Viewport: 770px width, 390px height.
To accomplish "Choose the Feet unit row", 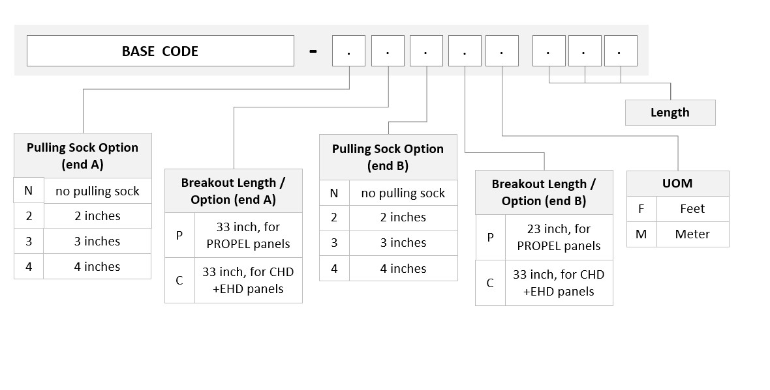I will (678, 209).
